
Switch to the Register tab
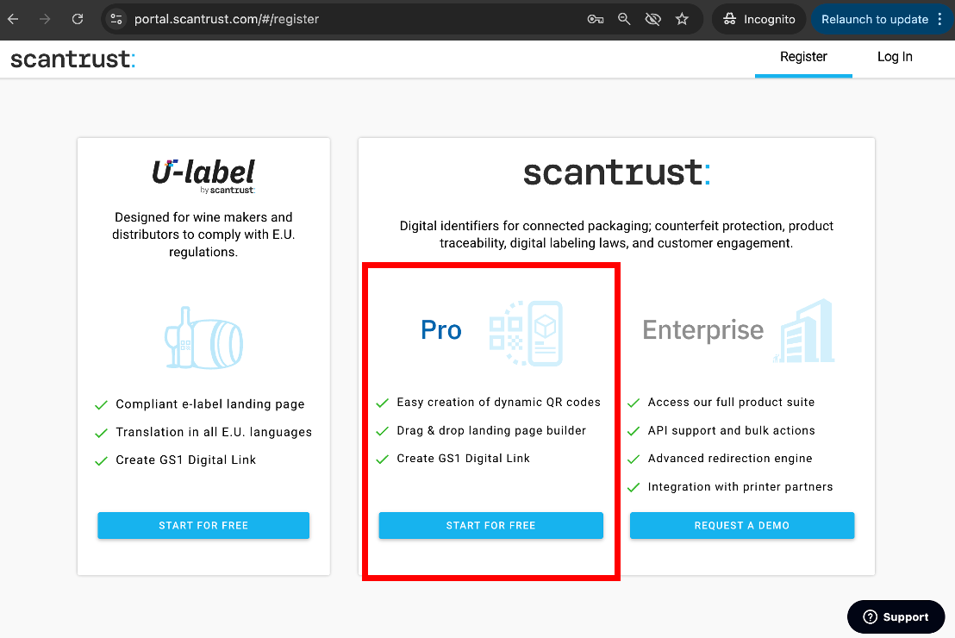click(x=803, y=57)
